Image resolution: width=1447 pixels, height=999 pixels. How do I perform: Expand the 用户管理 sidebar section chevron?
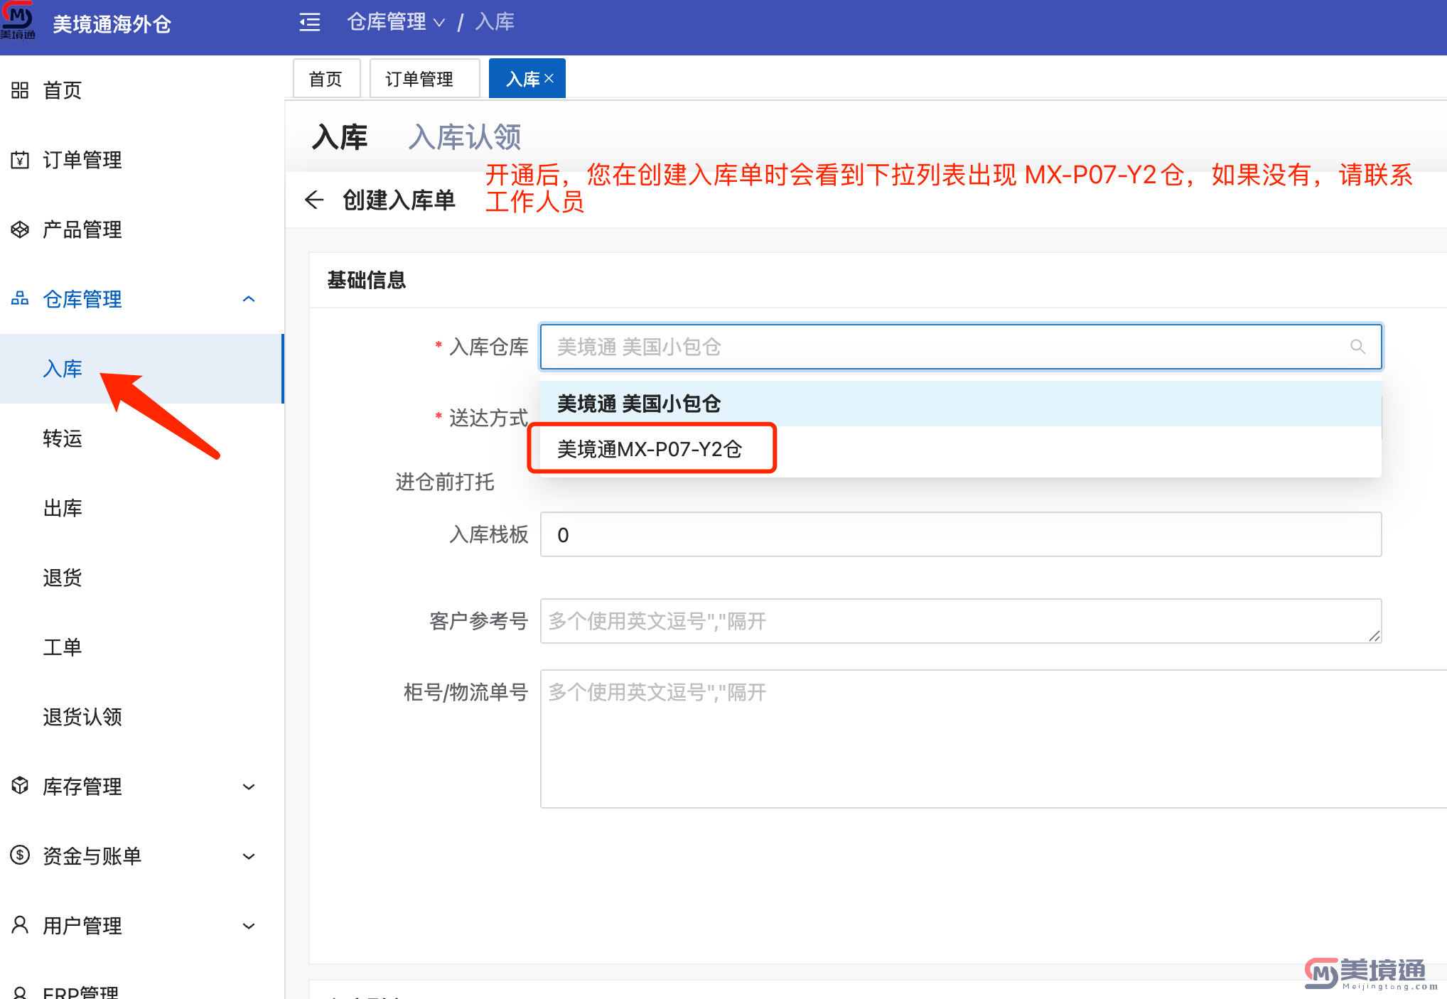(x=249, y=926)
